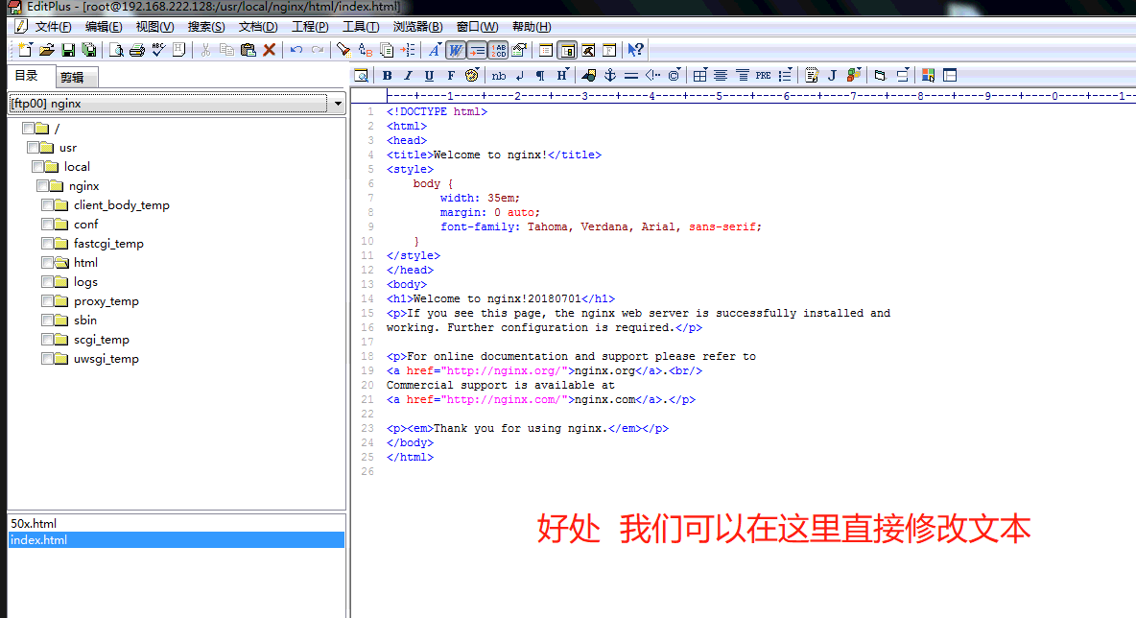1136x618 pixels.
Task: Toggle Word Wrap W button
Action: tap(456, 50)
